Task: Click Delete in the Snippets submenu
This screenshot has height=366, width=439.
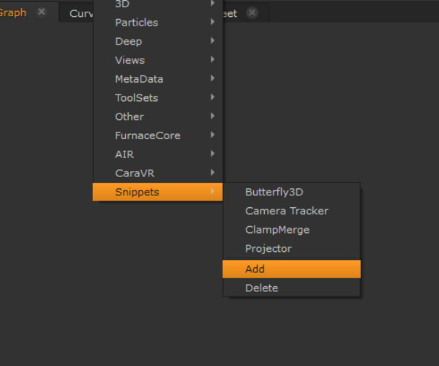Action: 261,288
